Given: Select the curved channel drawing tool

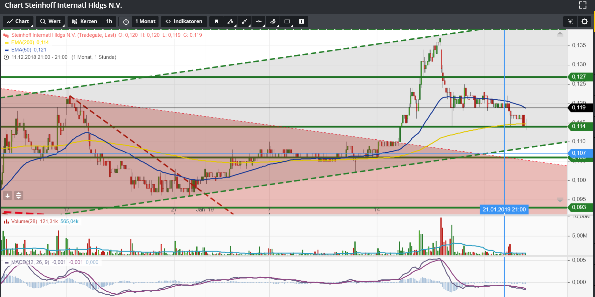Looking at the screenshot, I should click(x=273, y=21).
